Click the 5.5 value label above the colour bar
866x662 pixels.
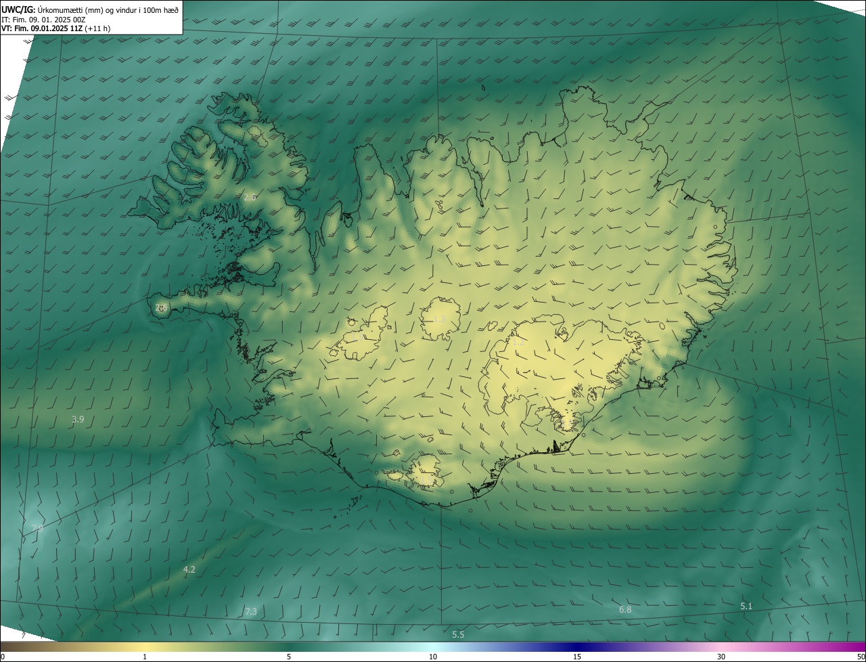click(x=458, y=634)
